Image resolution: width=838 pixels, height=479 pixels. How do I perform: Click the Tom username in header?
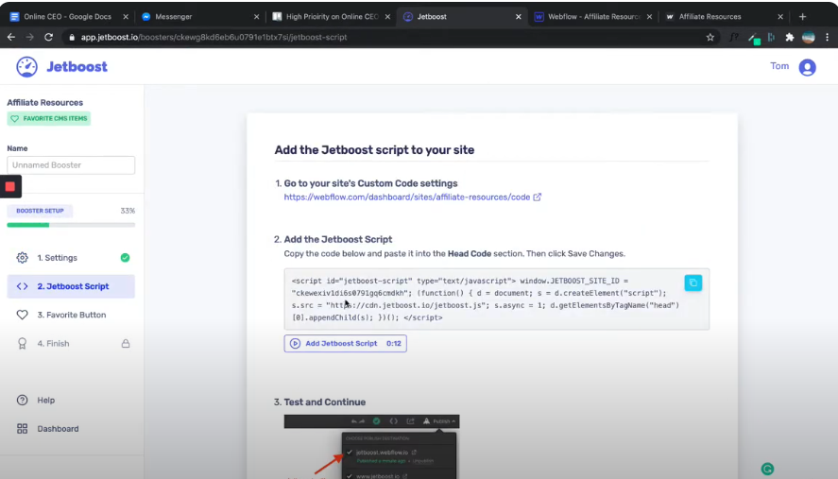tap(779, 66)
